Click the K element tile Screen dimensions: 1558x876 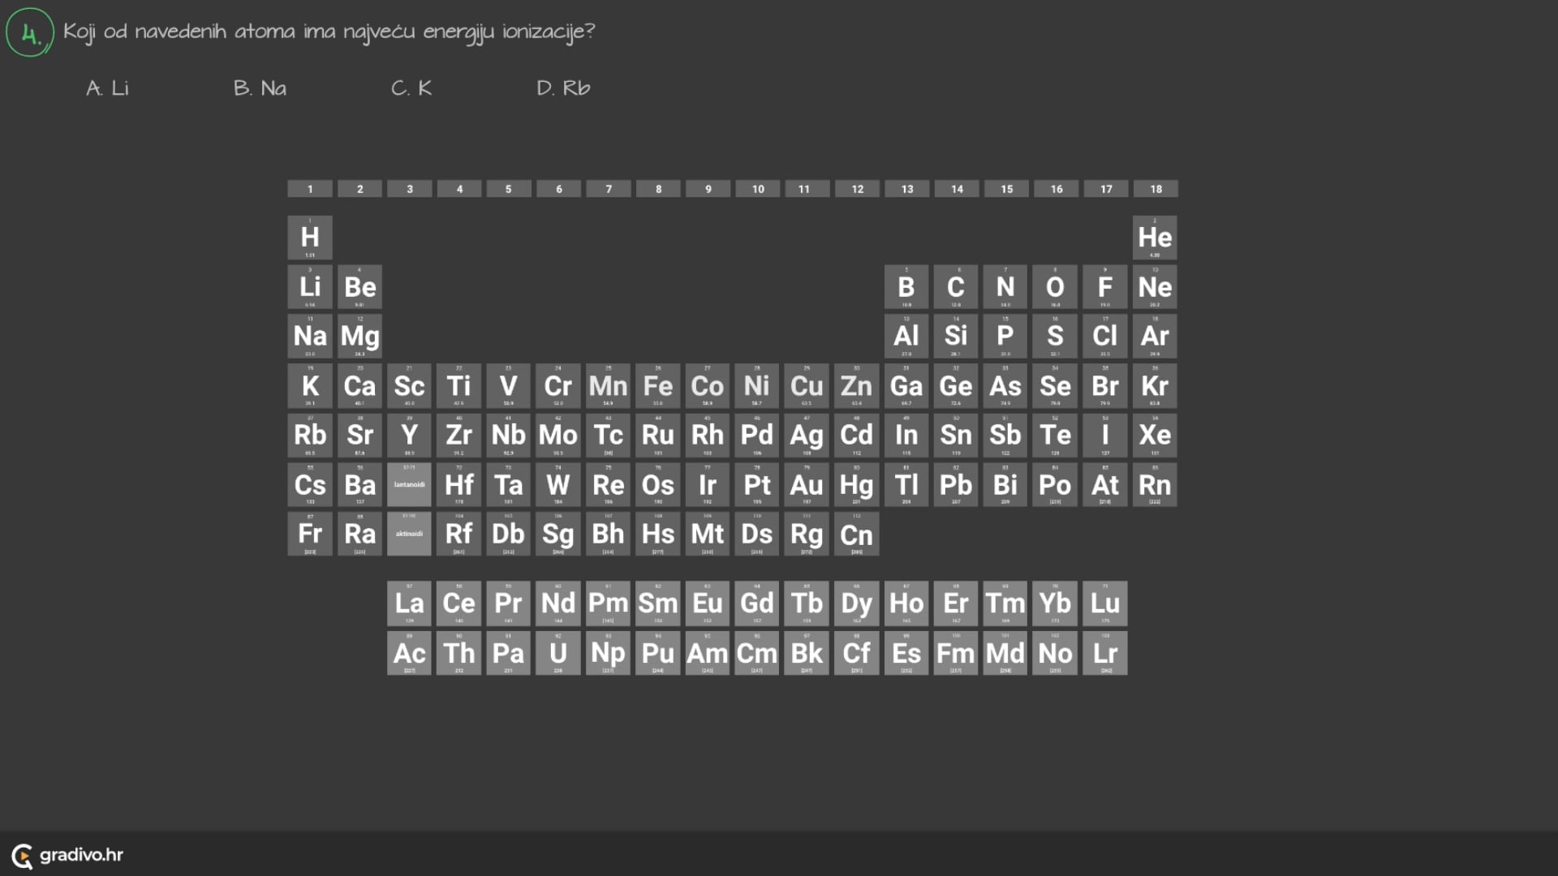[310, 386]
